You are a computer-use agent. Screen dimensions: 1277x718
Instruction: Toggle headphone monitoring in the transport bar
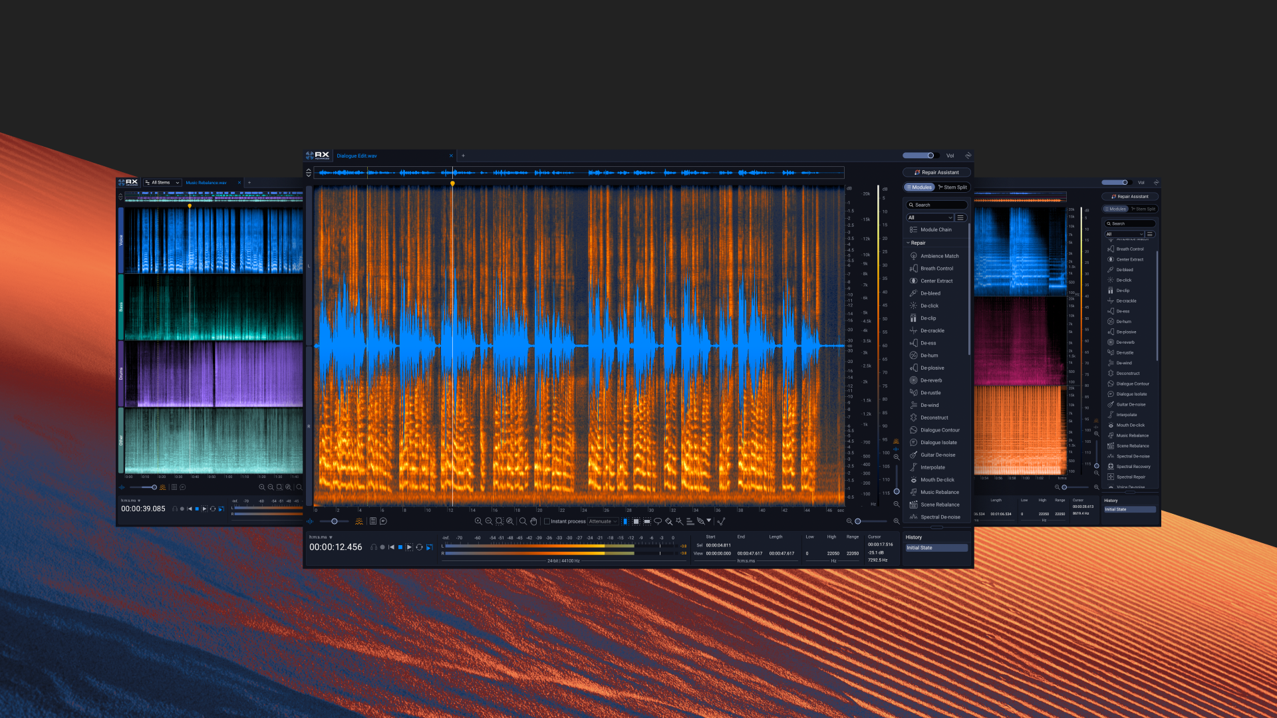[374, 547]
